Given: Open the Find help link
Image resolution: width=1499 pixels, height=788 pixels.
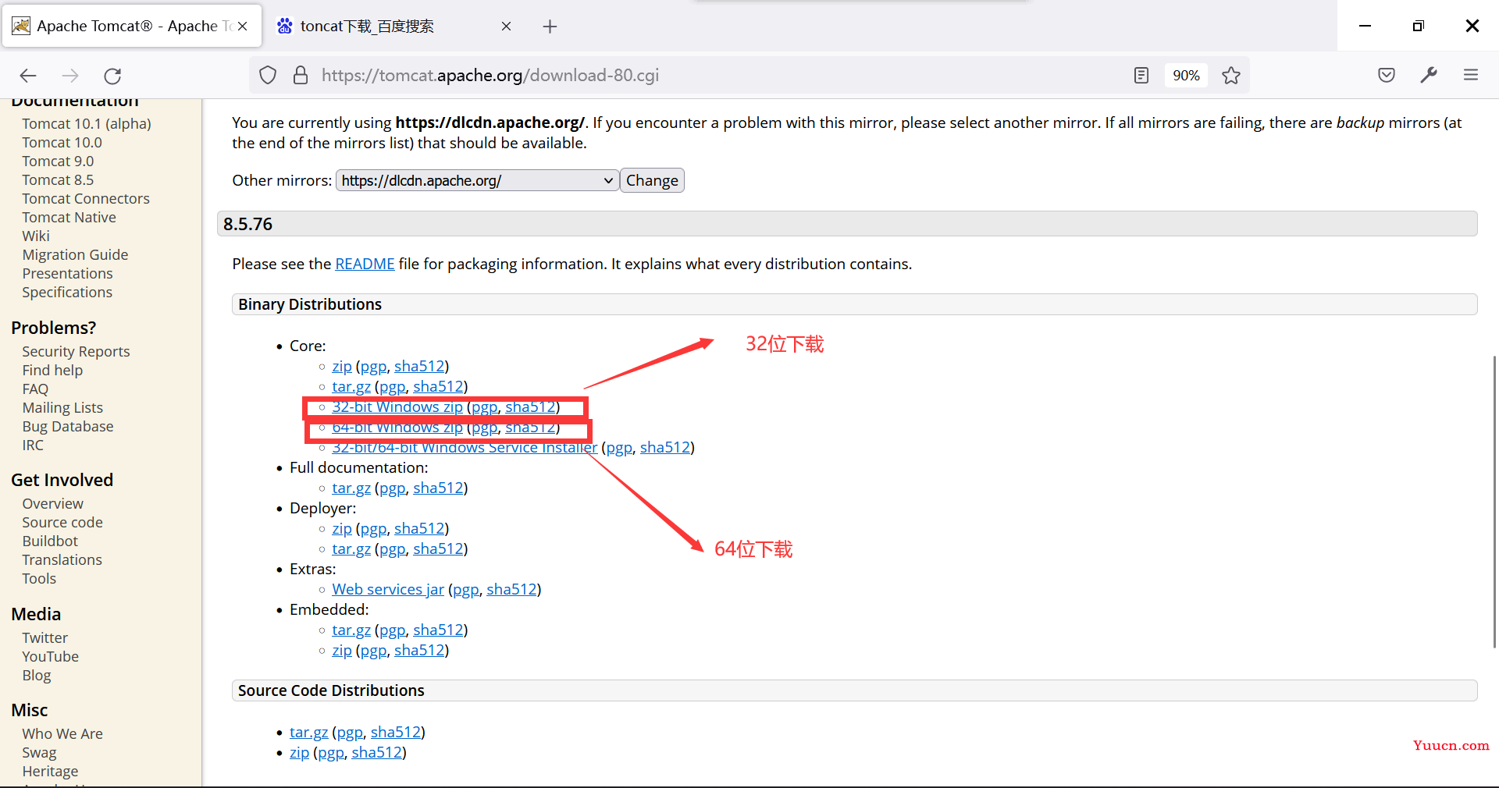Looking at the screenshot, I should 52,370.
